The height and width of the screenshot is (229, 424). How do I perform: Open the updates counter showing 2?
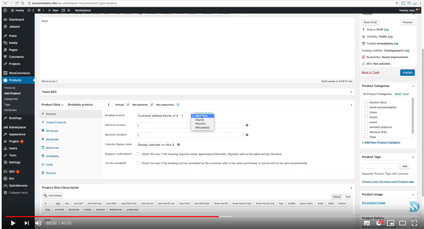[31, 10]
